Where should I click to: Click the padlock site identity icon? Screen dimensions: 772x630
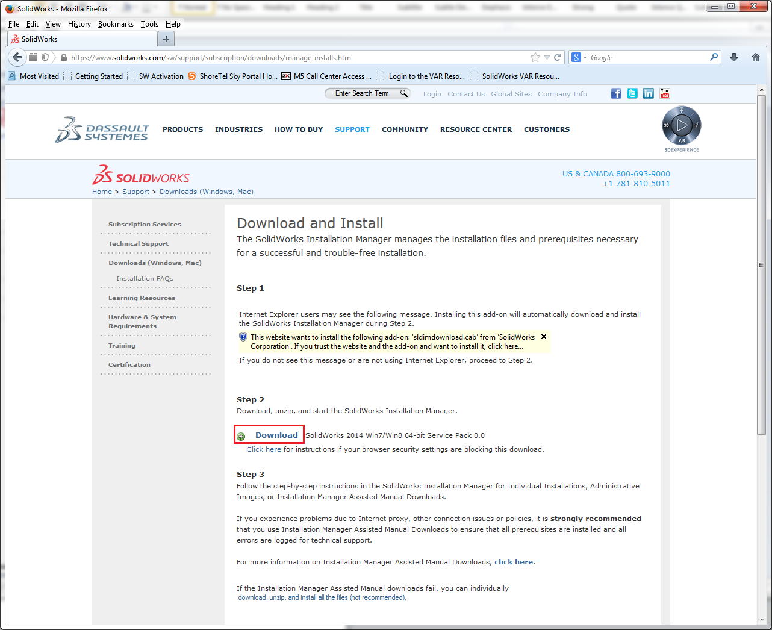tap(63, 57)
